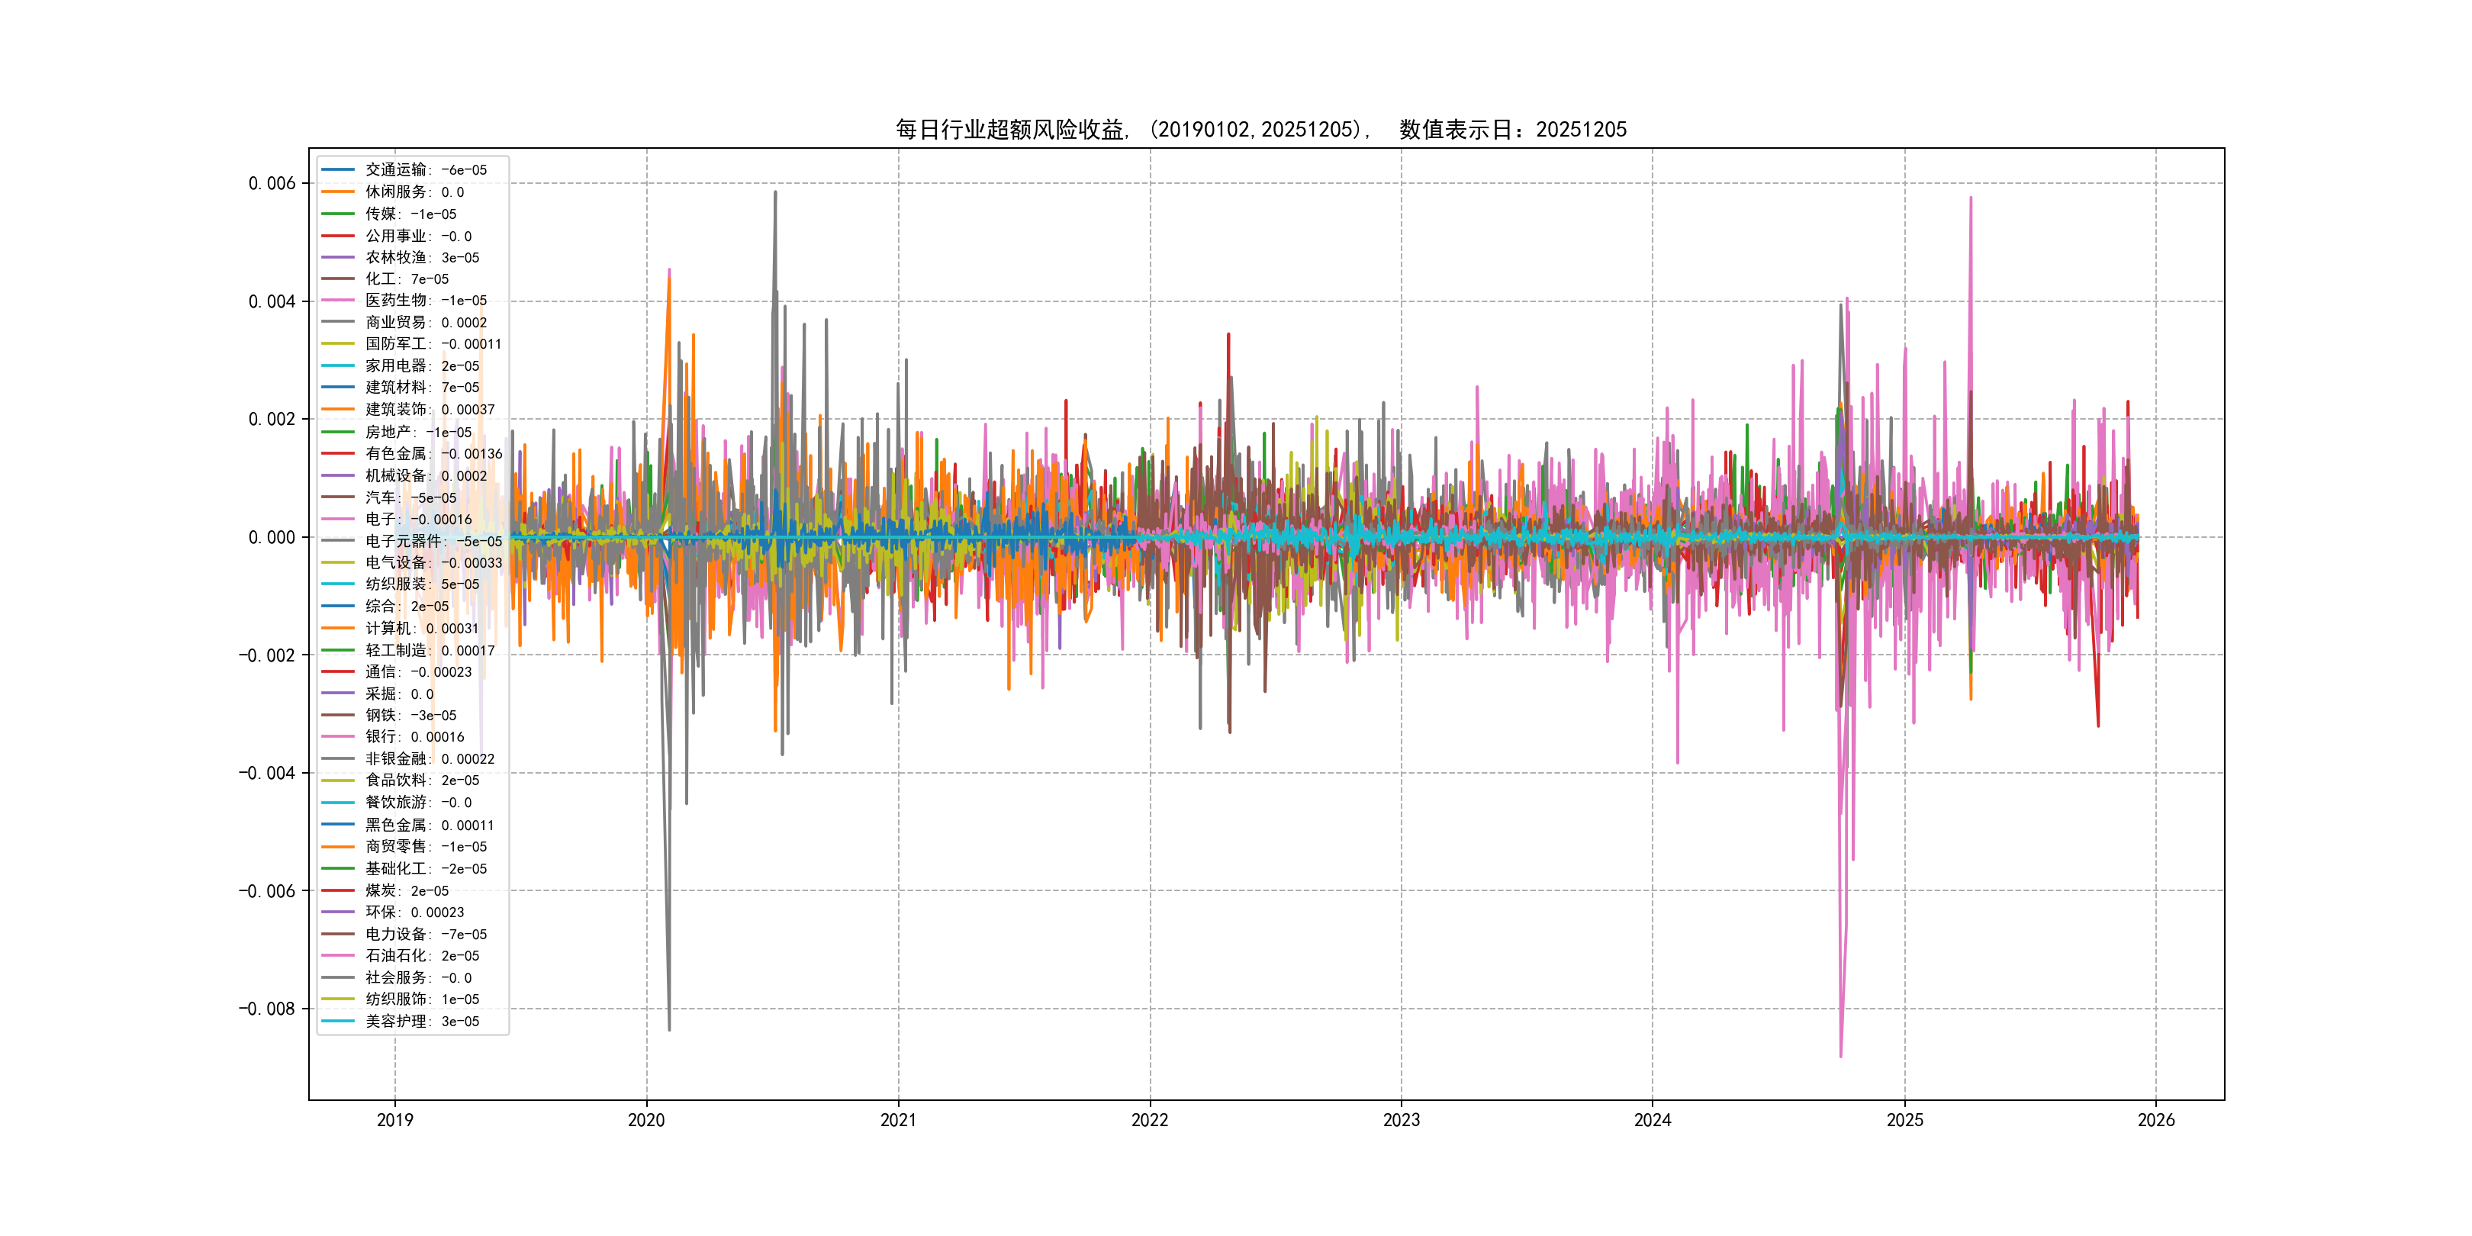Click the 2024 x-axis tick label
Image resolution: width=2472 pixels, height=1236 pixels.
(x=1653, y=1120)
